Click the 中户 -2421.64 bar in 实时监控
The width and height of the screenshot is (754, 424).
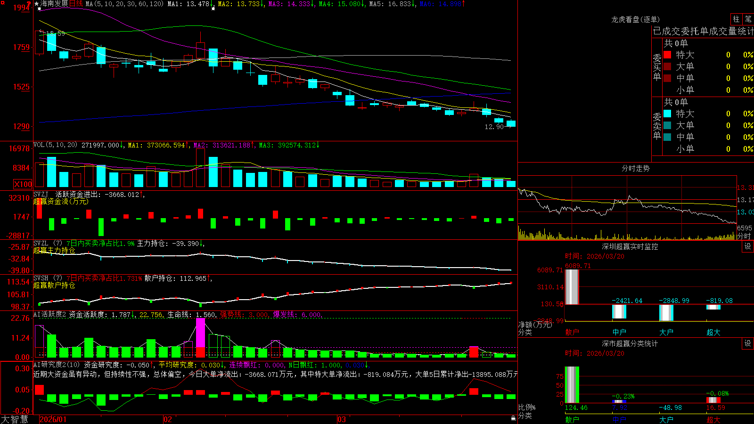(619, 312)
